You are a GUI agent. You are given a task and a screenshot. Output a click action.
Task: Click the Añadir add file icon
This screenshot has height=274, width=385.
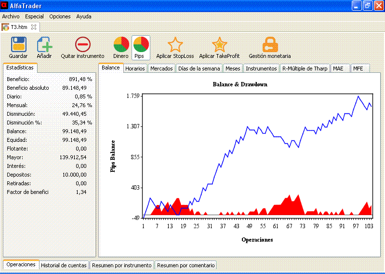point(44,44)
